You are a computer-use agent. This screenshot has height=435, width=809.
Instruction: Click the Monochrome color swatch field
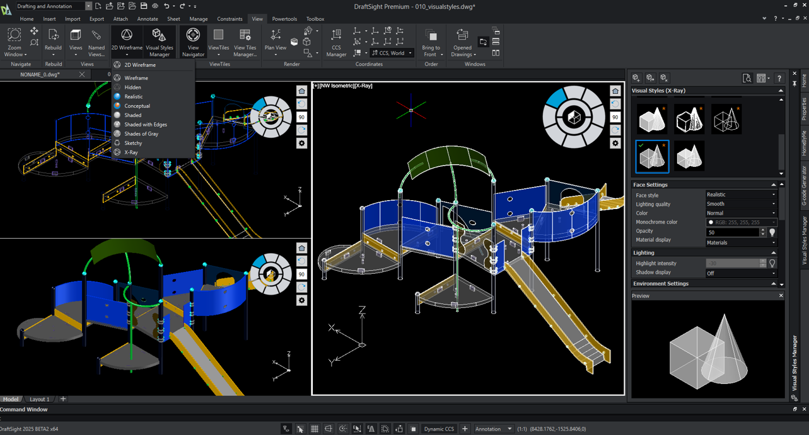[x=741, y=222]
